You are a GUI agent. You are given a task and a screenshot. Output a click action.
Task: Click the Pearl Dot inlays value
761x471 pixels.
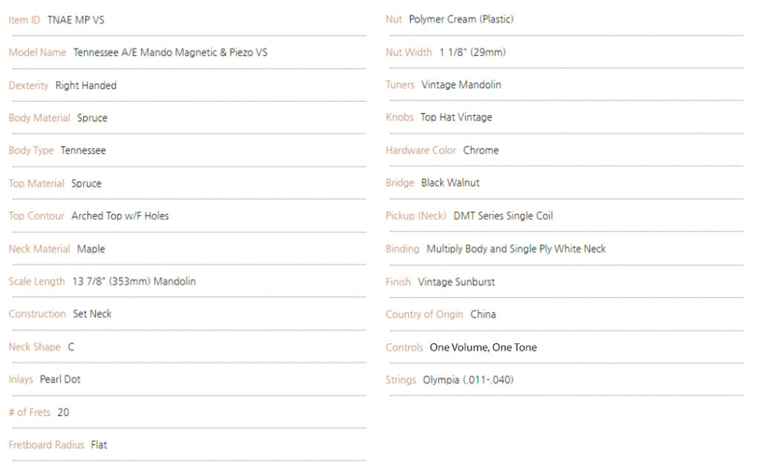click(x=60, y=380)
